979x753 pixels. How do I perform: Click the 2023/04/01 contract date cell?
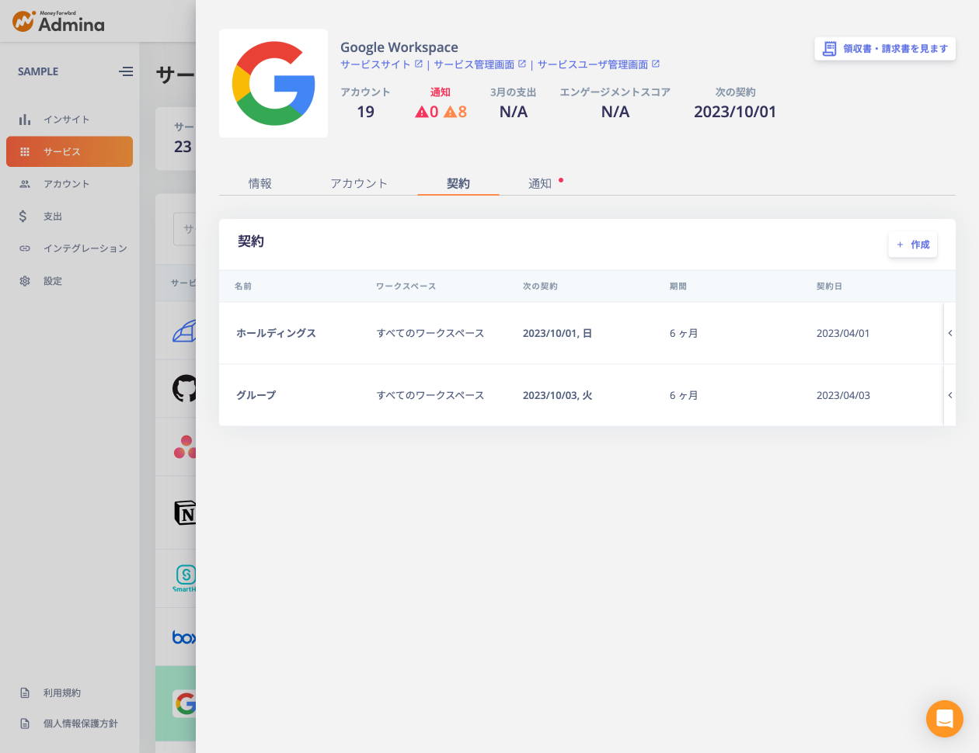click(x=843, y=333)
